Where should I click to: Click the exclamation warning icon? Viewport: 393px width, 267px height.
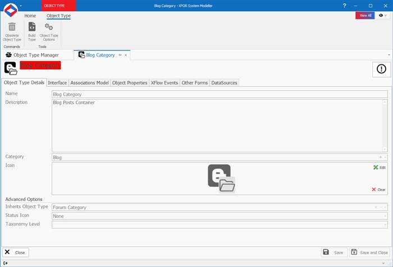coord(381,69)
